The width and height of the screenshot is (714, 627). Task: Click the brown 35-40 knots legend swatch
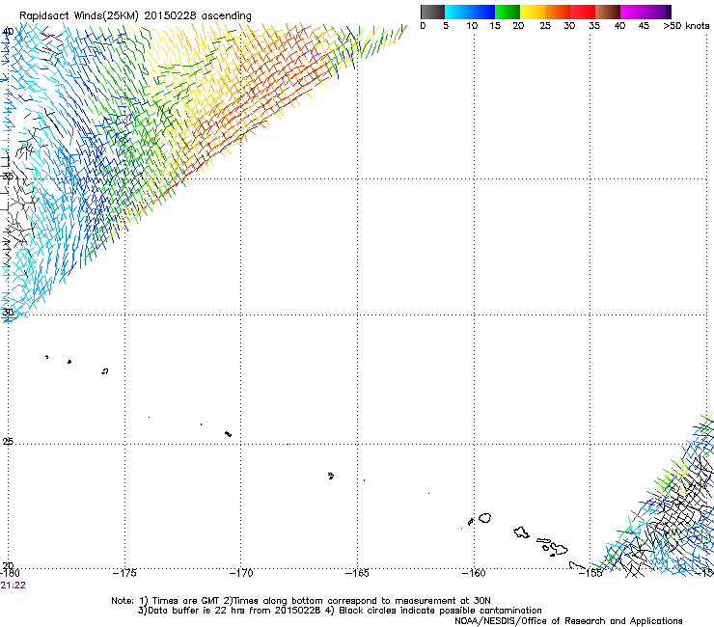[x=608, y=12]
